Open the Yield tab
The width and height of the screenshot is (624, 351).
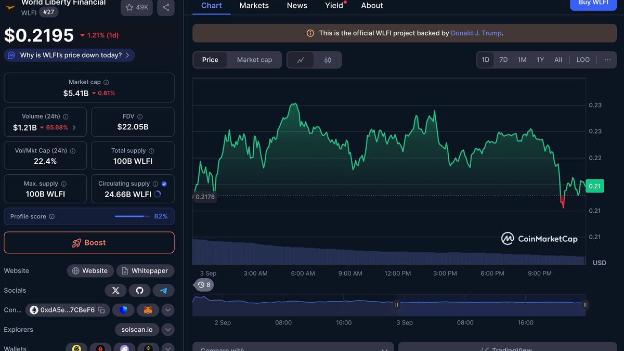pyautogui.click(x=334, y=6)
